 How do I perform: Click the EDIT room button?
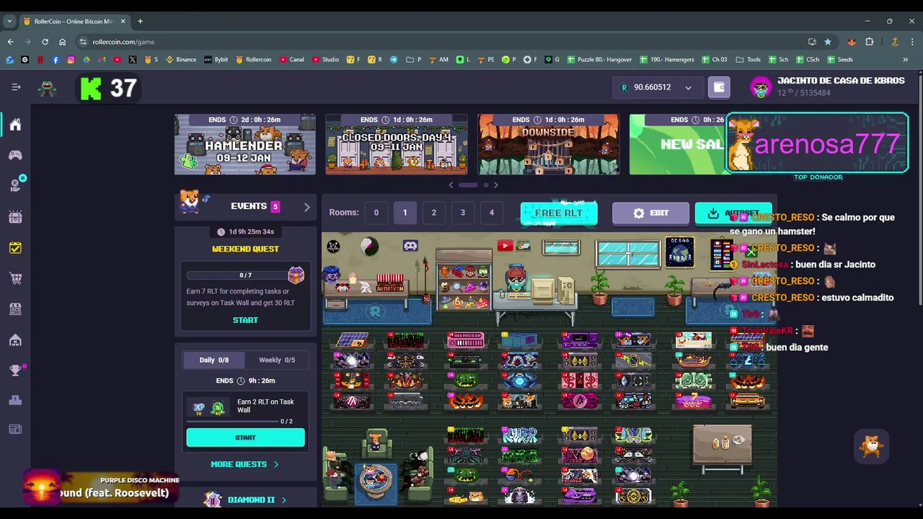click(x=650, y=213)
